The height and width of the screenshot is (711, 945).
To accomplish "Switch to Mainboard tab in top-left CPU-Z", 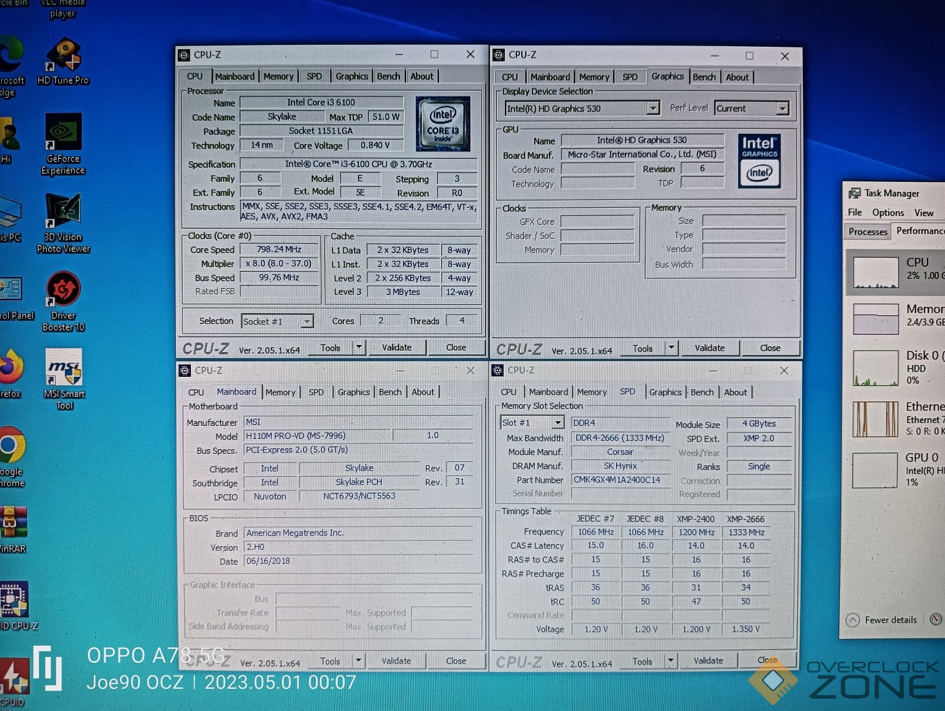I will coord(235,76).
